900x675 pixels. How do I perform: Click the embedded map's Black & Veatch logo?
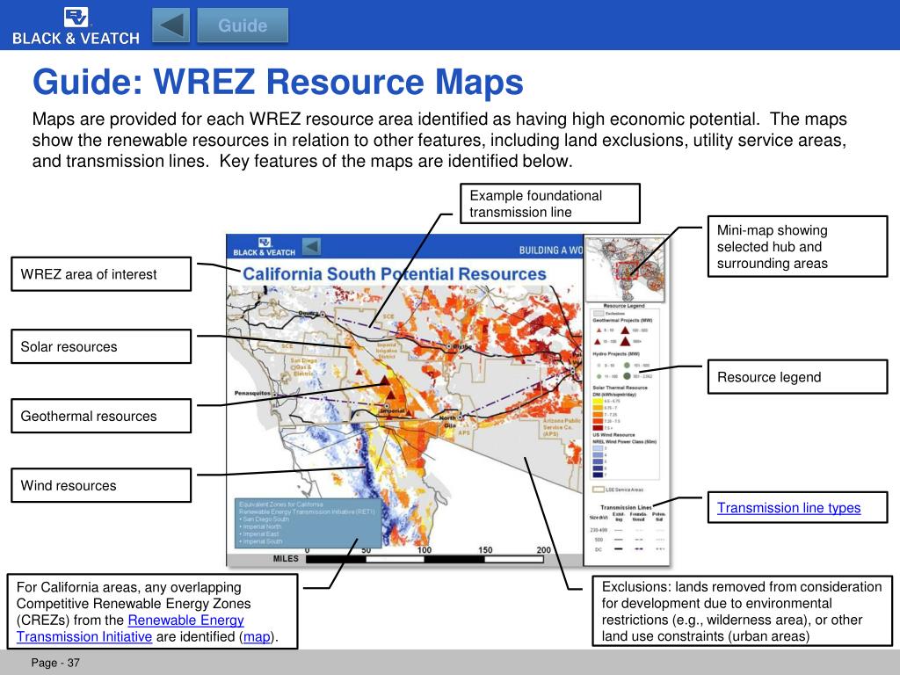tap(264, 247)
